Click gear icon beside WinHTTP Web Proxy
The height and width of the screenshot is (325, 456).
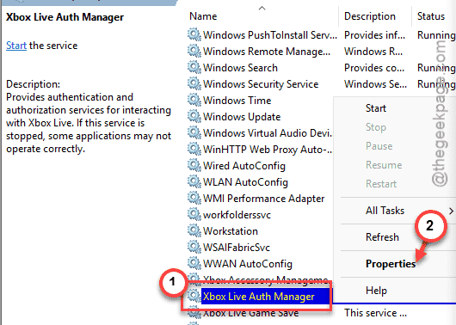[194, 149]
